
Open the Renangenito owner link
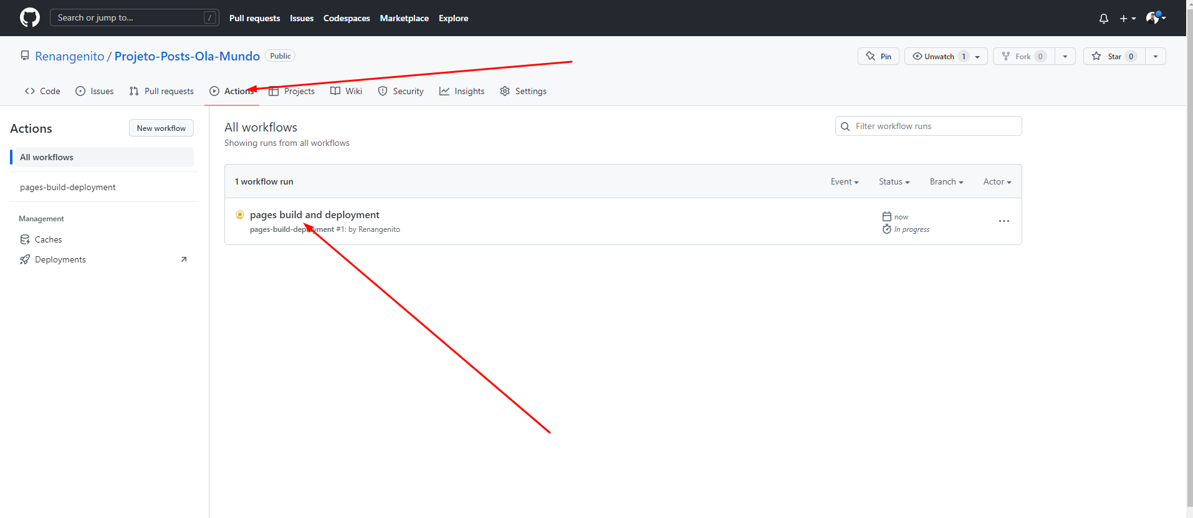click(70, 56)
